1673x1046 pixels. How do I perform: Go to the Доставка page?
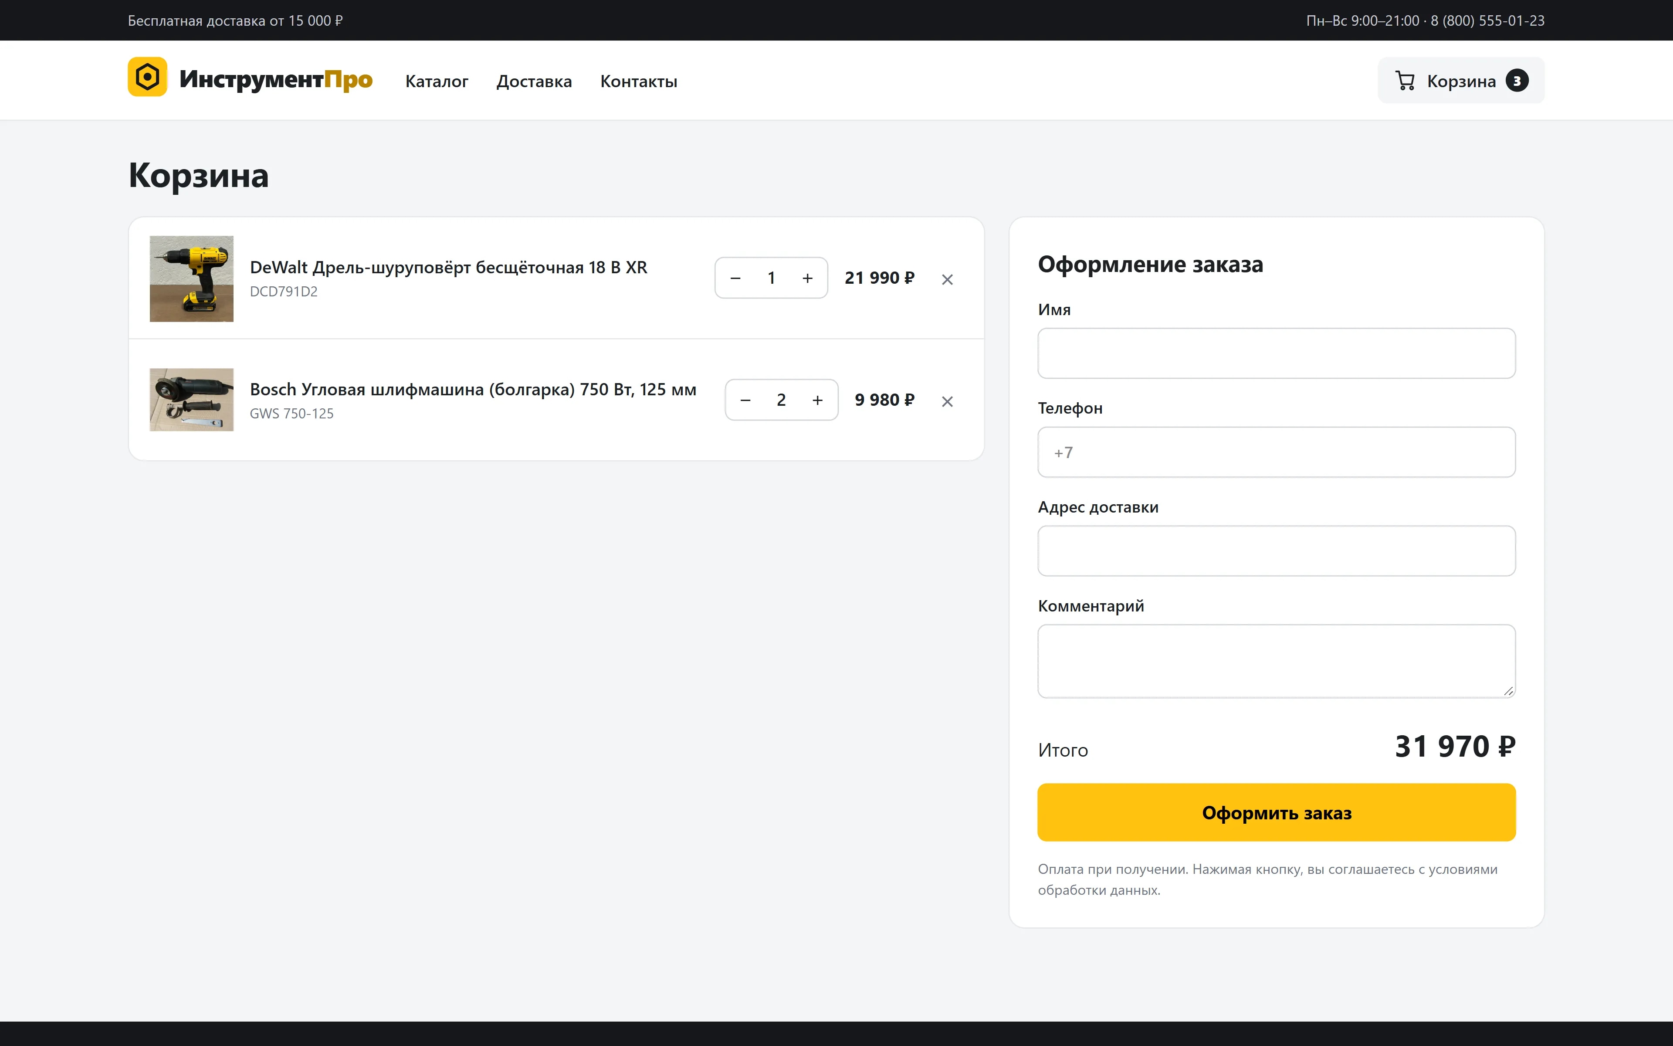tap(534, 82)
